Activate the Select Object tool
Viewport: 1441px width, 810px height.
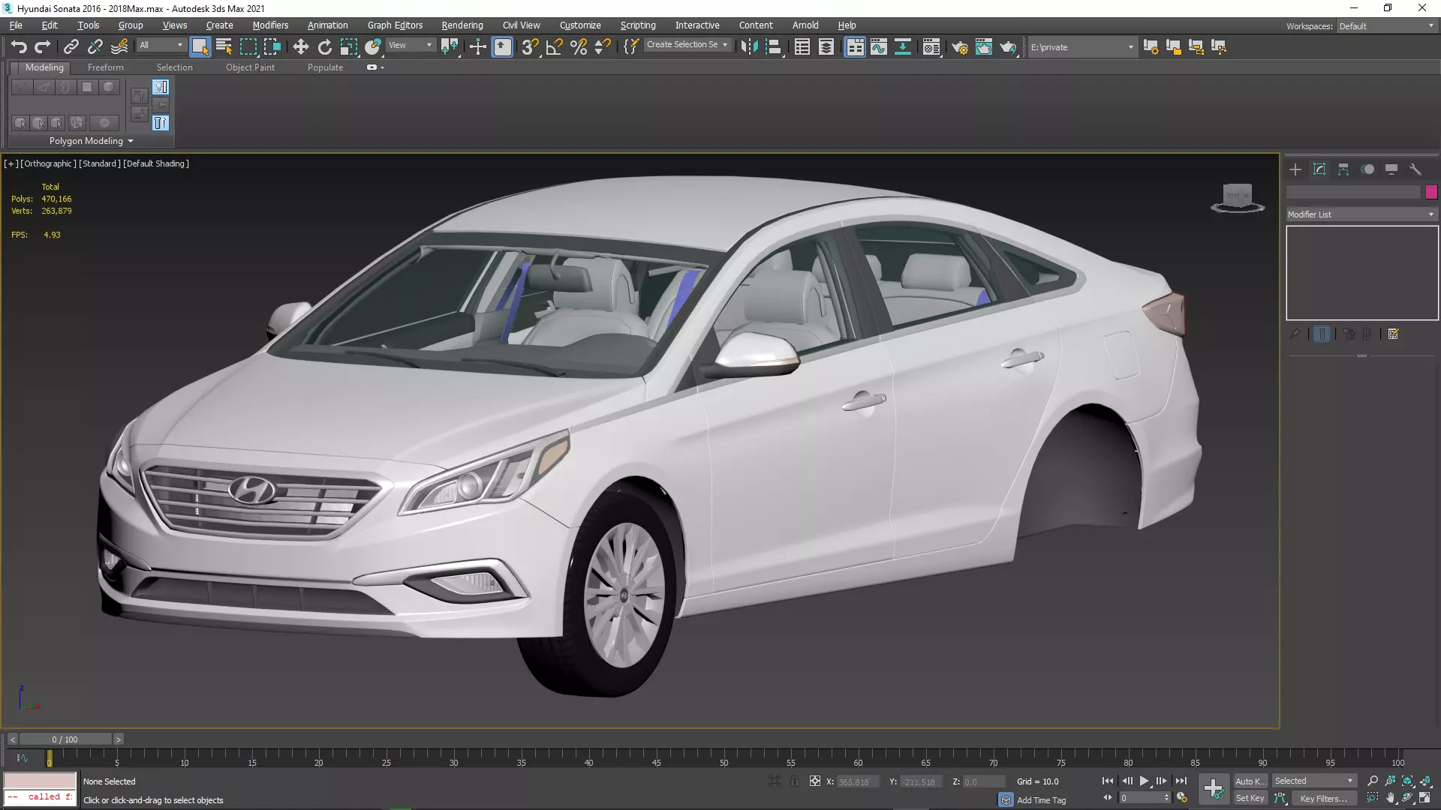(200, 46)
